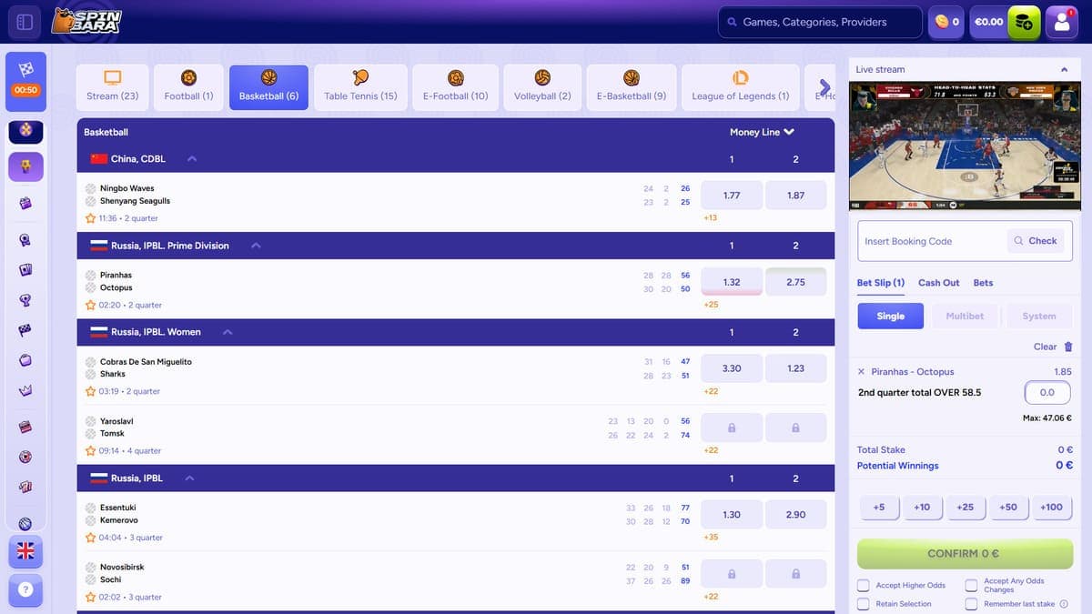This screenshot has height=614, width=1092.
Task: Click the CONFIRM 0 € button
Action: pyautogui.click(x=965, y=553)
